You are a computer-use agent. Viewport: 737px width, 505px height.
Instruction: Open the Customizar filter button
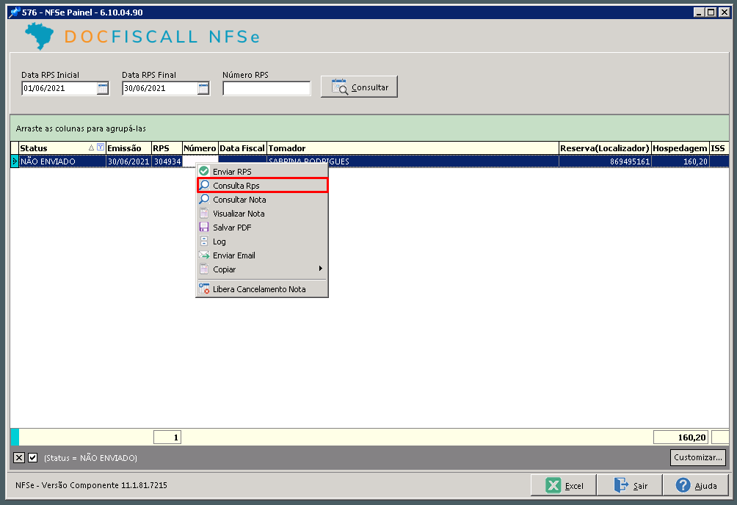(x=697, y=457)
